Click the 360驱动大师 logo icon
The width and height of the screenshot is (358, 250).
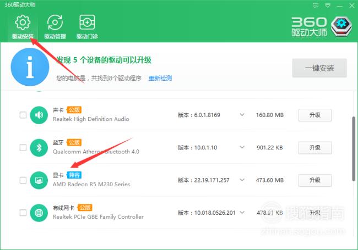click(x=341, y=26)
